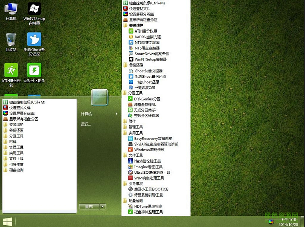This screenshot has width=305, height=227.
Task: Launch ATIH备份恢复 entry in the expanded list
Action: point(143,31)
